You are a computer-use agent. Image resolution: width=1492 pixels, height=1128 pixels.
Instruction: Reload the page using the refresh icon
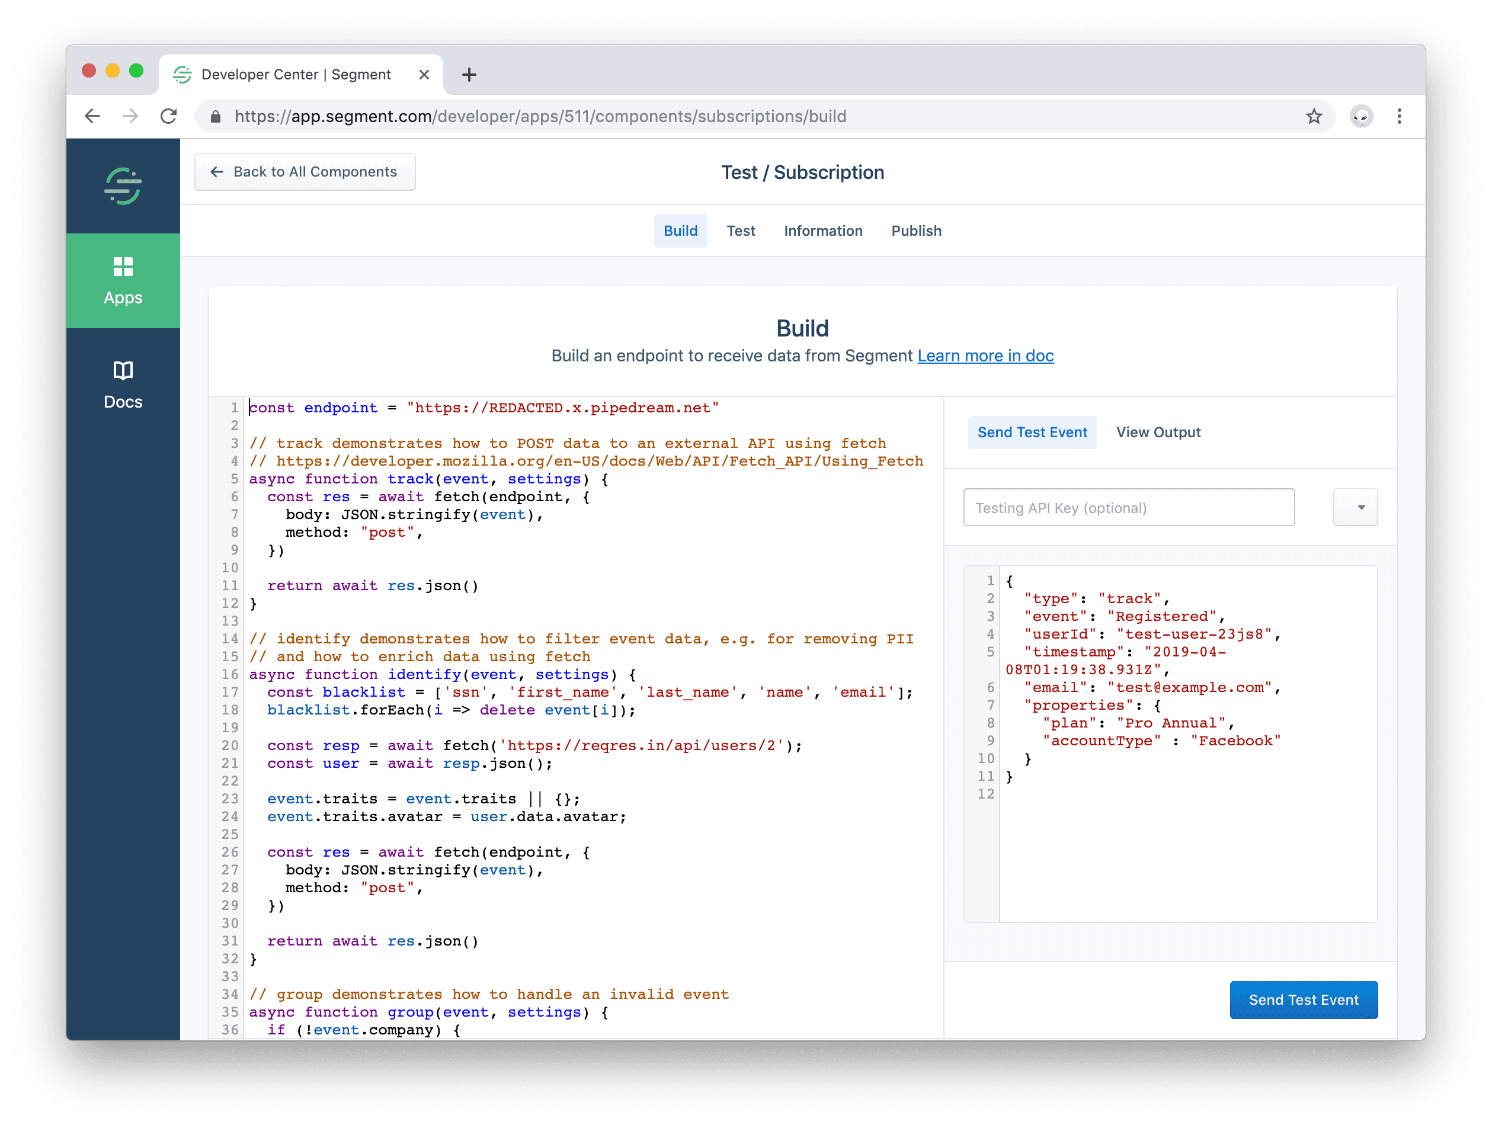pos(169,116)
